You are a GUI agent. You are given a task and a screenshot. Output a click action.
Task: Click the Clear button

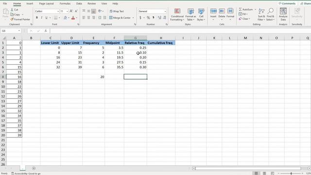[244, 19]
